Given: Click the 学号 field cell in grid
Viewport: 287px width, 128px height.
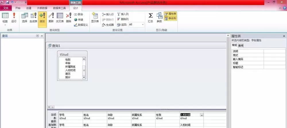Looking at the screenshot, I should pyautogui.click(x=71, y=115).
